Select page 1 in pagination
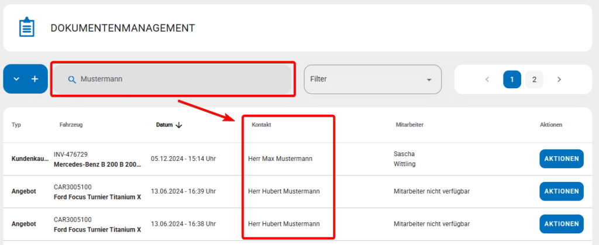 click(x=512, y=80)
